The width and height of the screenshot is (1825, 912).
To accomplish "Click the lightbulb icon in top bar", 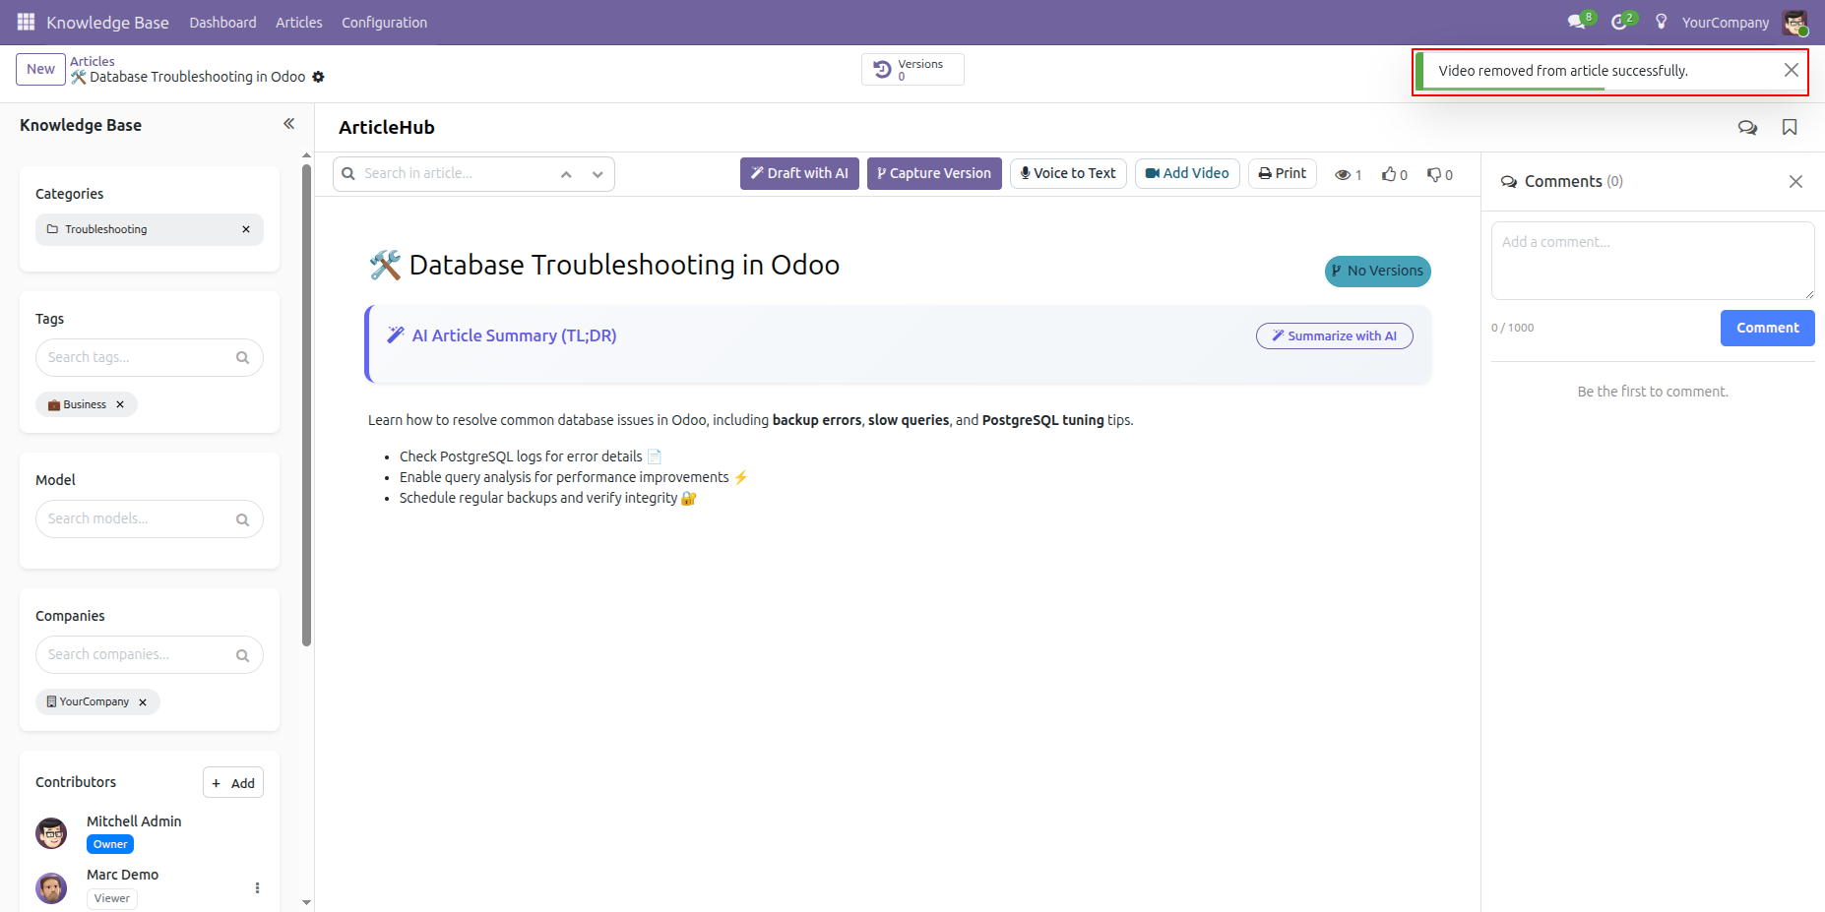I will (1662, 22).
